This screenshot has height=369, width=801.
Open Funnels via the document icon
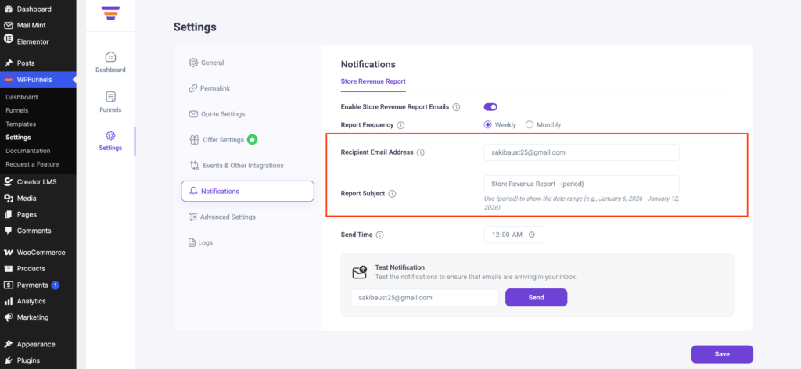point(110,97)
